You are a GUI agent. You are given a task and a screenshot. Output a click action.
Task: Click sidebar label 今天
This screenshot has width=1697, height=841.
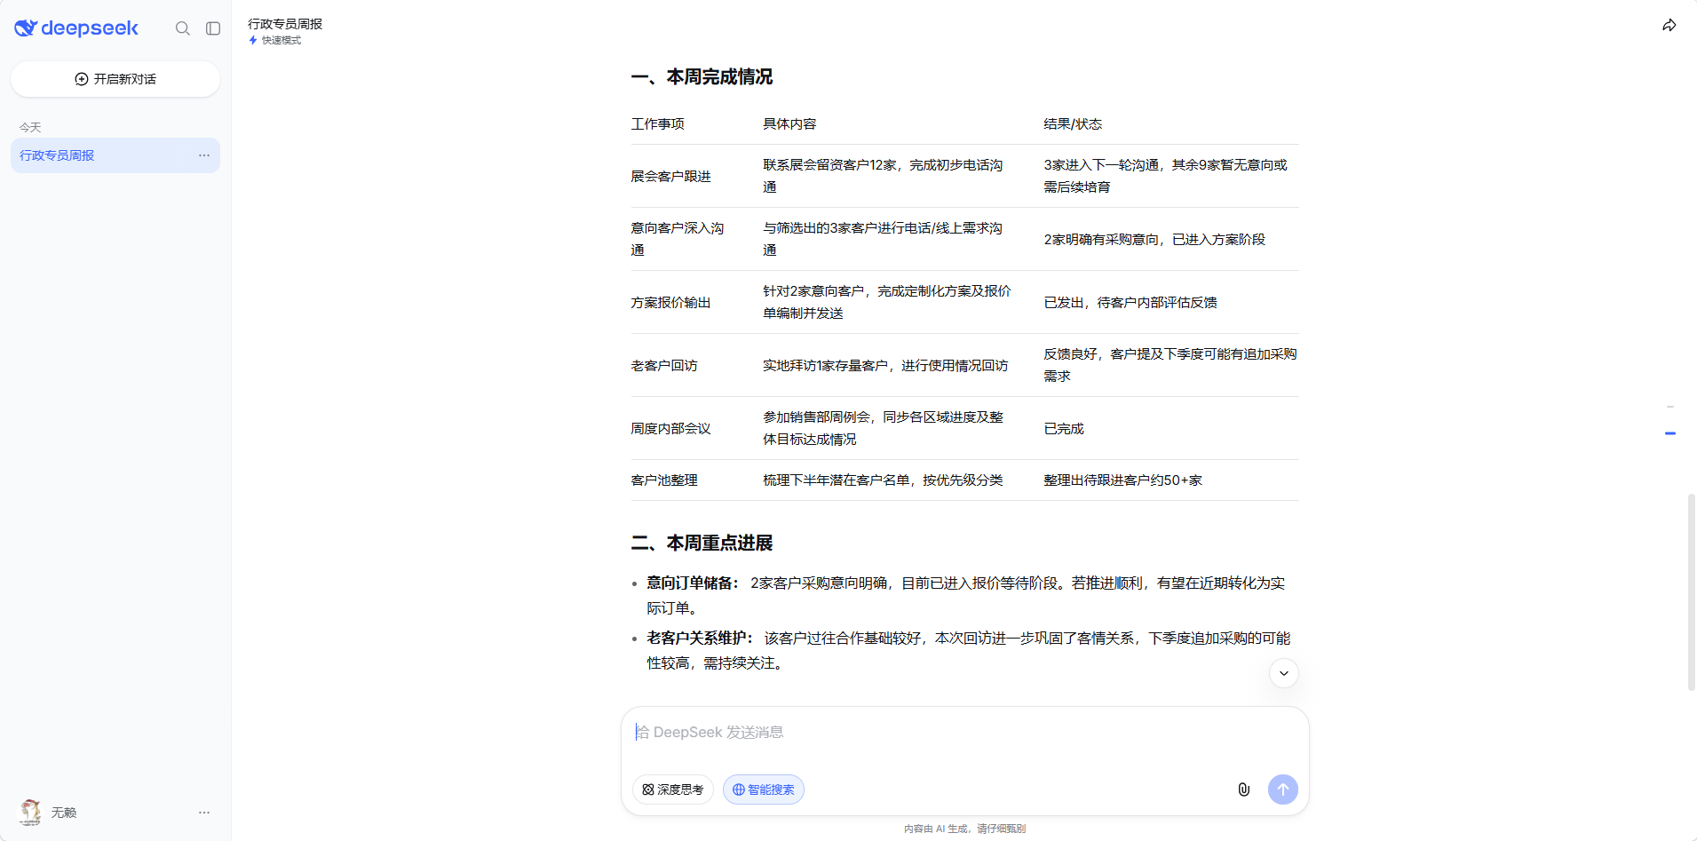pyautogui.click(x=30, y=128)
